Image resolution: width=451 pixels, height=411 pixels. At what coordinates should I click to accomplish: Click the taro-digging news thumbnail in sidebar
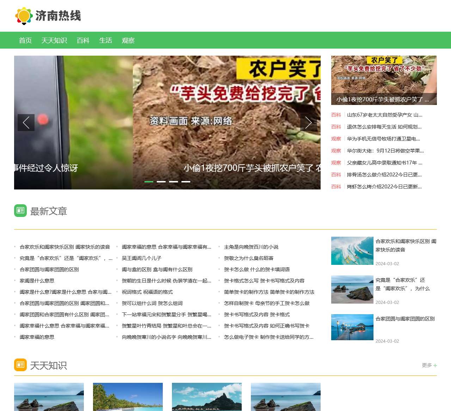point(384,80)
